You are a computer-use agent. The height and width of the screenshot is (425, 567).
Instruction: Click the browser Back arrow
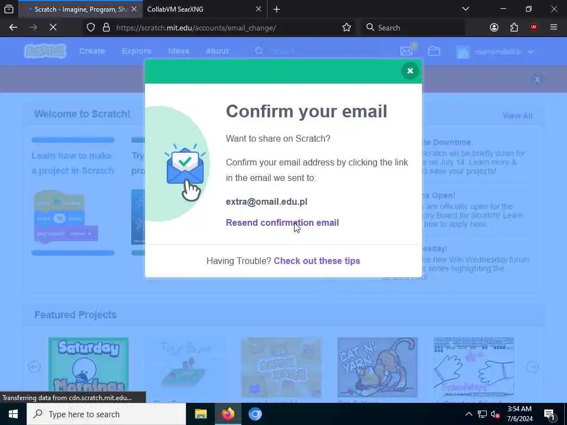pos(13,28)
